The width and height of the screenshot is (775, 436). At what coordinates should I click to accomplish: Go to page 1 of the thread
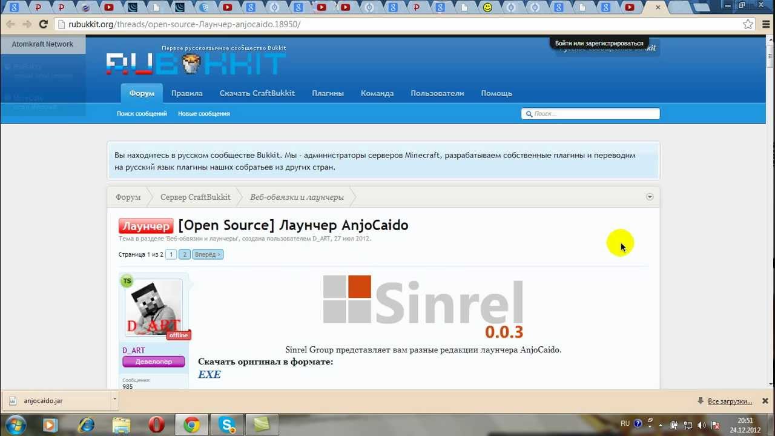171,254
